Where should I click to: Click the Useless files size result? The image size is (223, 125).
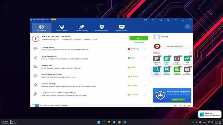[x=132, y=67]
